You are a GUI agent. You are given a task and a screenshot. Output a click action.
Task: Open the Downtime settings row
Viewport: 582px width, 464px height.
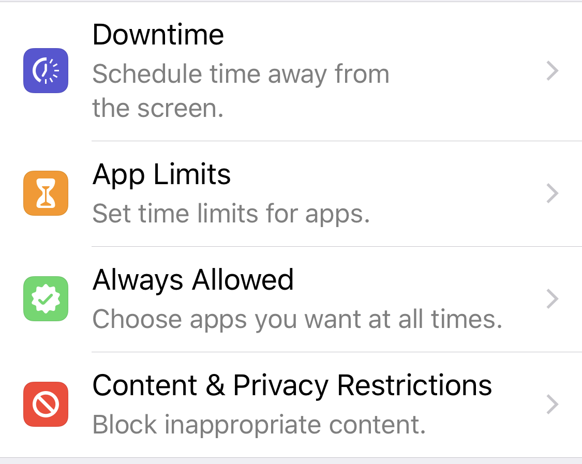click(x=310, y=71)
